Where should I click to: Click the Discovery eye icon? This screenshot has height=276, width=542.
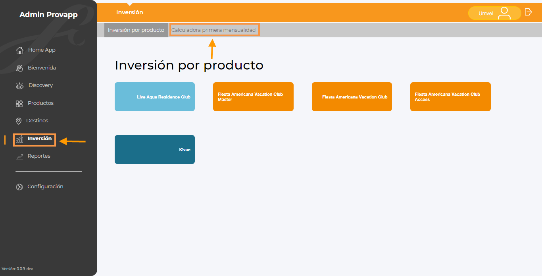pyautogui.click(x=19, y=86)
